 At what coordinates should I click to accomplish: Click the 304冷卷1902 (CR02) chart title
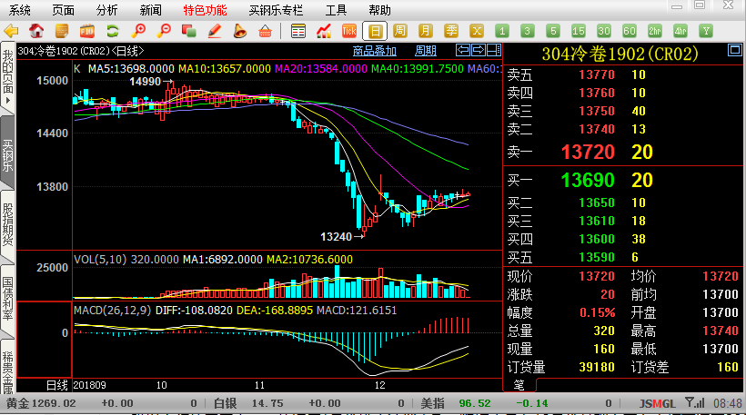click(620, 54)
